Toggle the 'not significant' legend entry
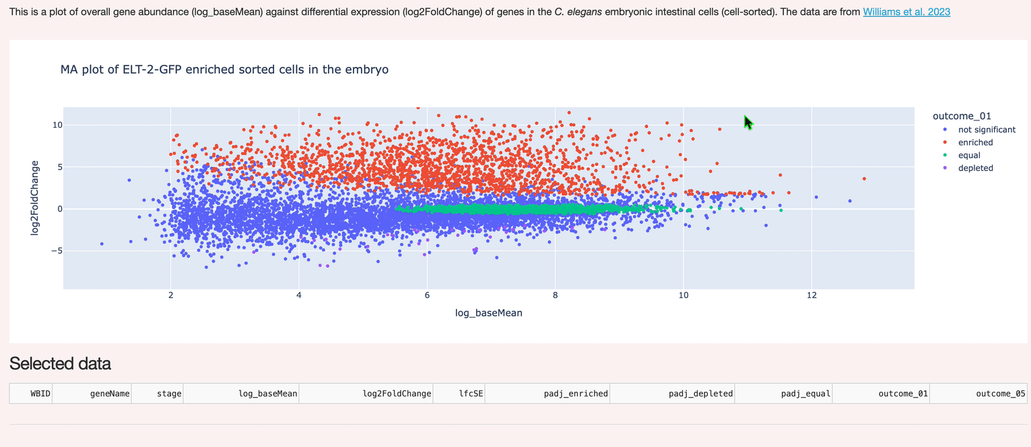 986,130
